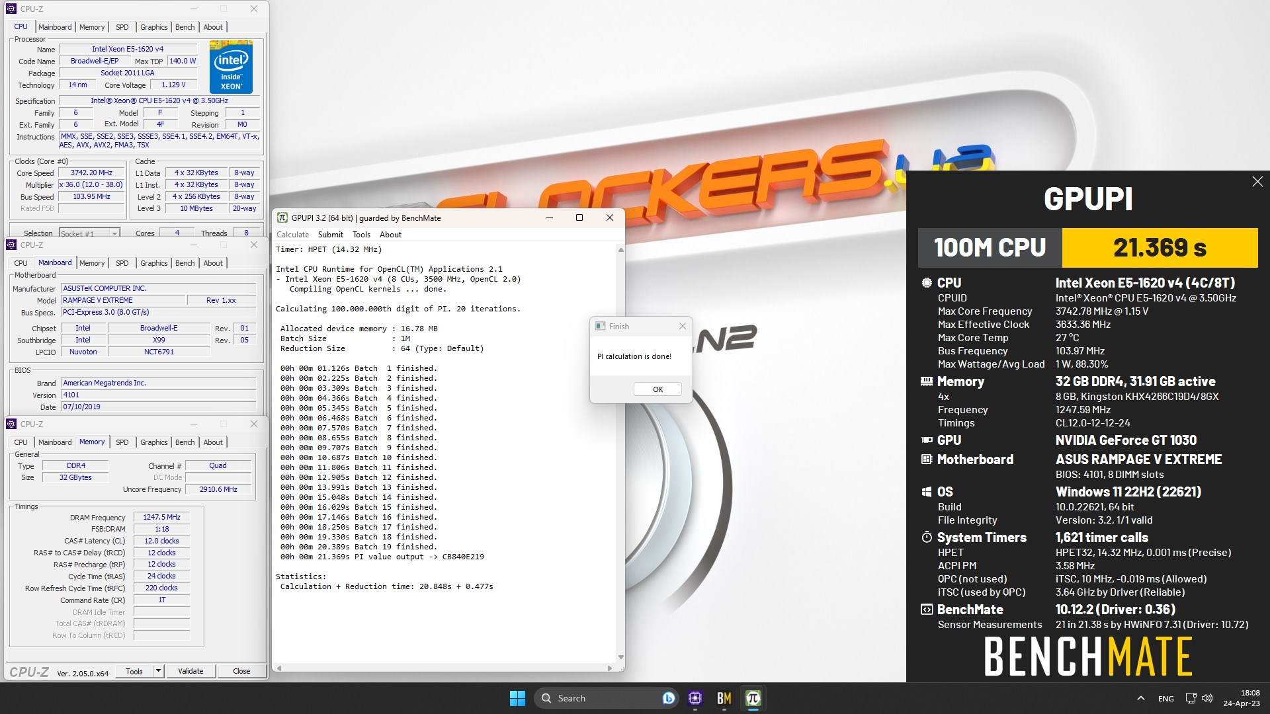Click the CPU-Z icon in the top window title bar

coord(11,9)
